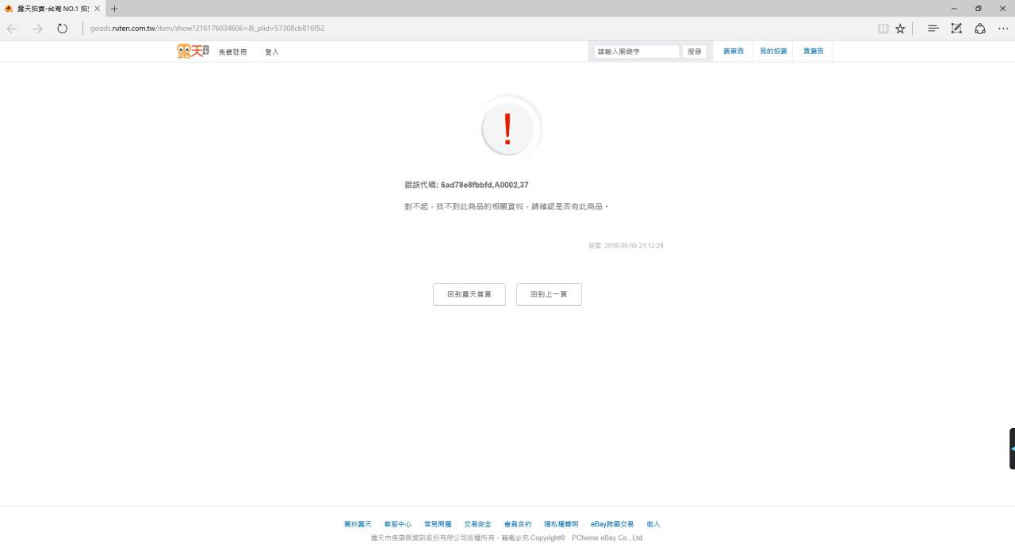Open the 免費註冊 link
The height and width of the screenshot is (555, 1015).
point(233,52)
